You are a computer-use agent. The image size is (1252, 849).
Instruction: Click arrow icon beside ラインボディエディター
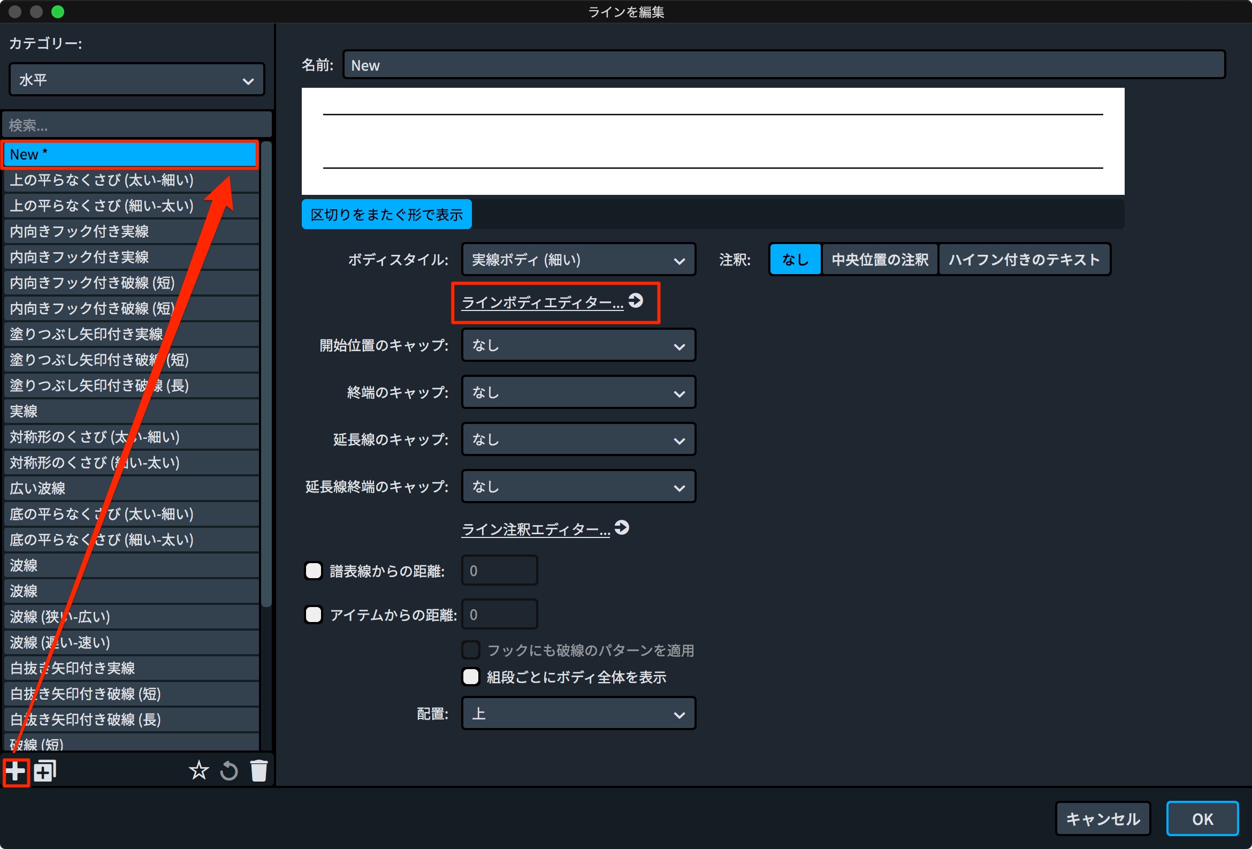[x=636, y=301]
